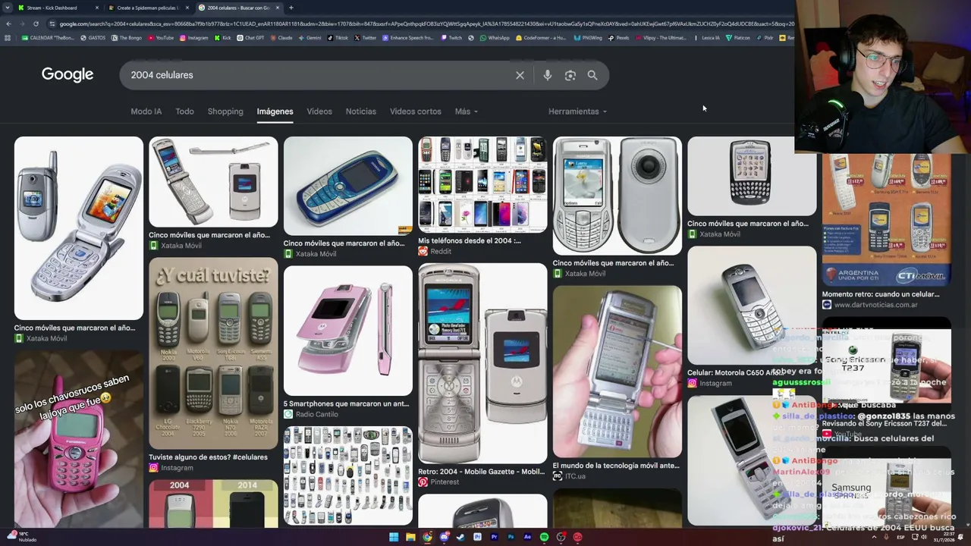Open Discord from the taskbar

[444, 537]
